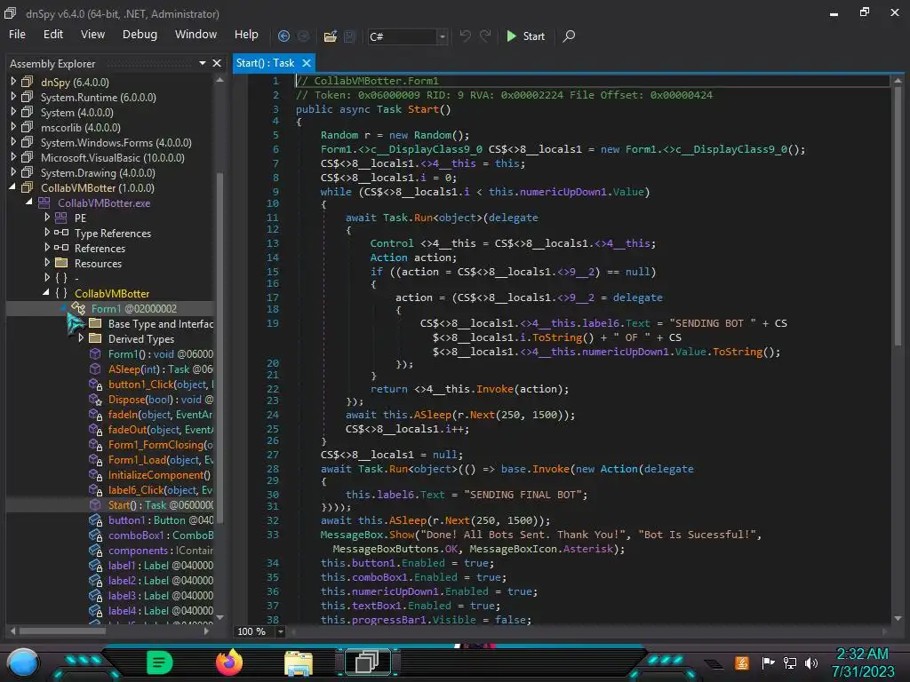Click Start debugging button
The image size is (910, 682).
[526, 36]
